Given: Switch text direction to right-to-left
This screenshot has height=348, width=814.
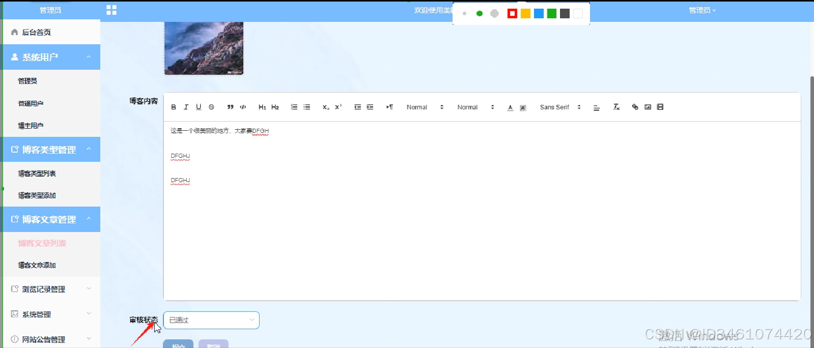Looking at the screenshot, I should tap(389, 107).
